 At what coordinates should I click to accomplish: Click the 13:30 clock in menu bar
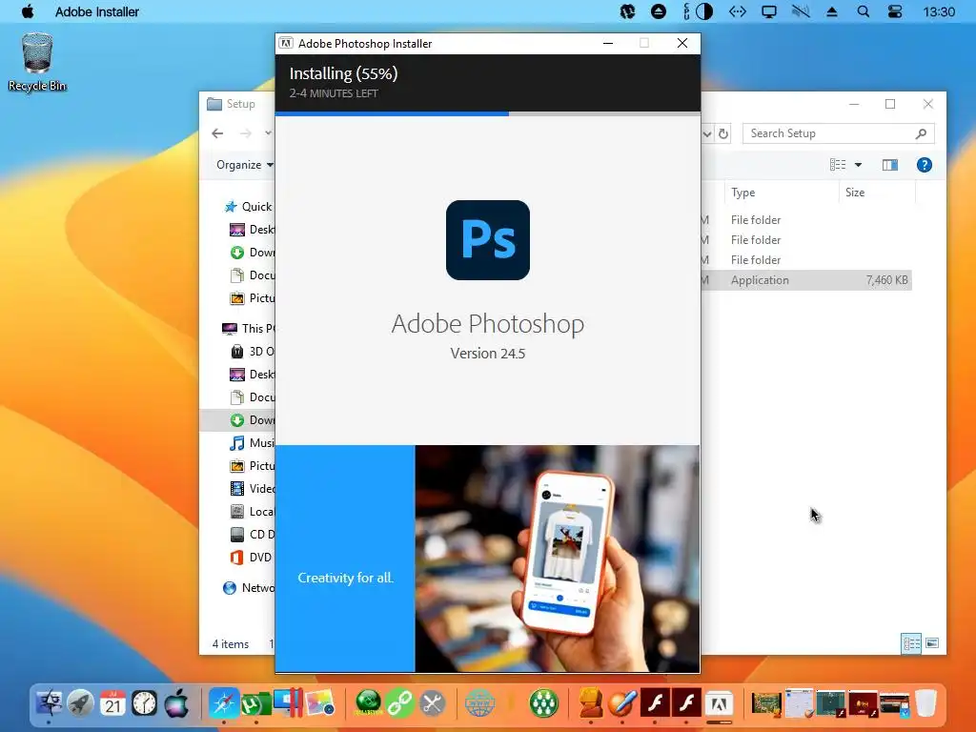pyautogui.click(x=939, y=11)
